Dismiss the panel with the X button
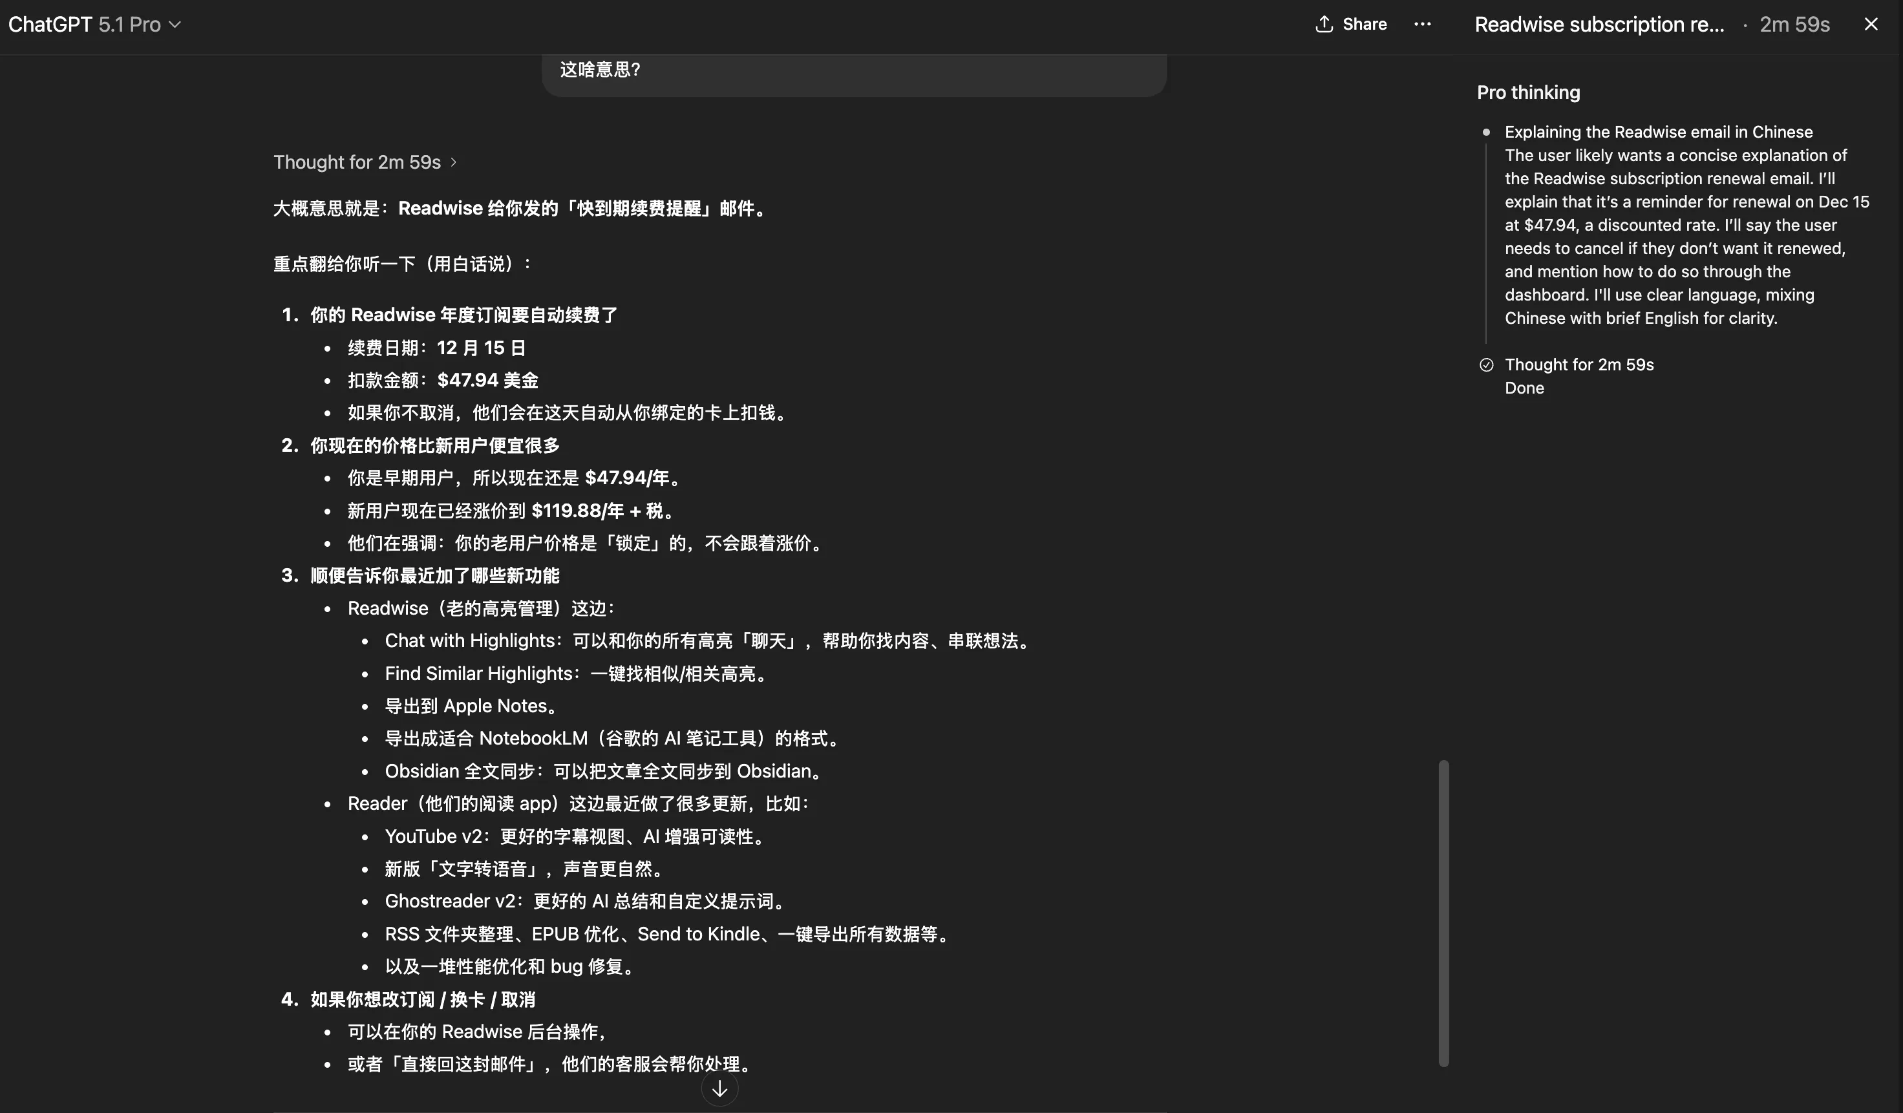Viewport: 1903px width, 1113px height. click(x=1871, y=23)
